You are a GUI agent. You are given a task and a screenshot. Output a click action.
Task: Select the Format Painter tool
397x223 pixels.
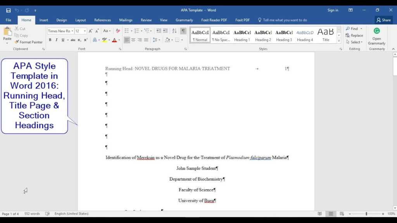29,42
